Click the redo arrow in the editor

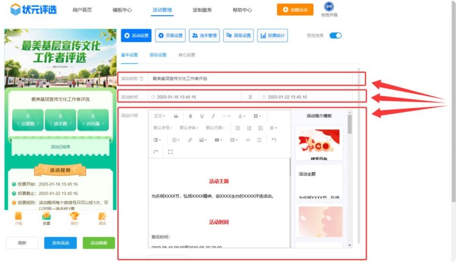click(x=156, y=152)
